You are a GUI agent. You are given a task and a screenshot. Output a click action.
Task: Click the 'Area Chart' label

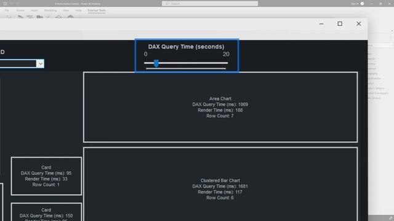pyautogui.click(x=220, y=99)
